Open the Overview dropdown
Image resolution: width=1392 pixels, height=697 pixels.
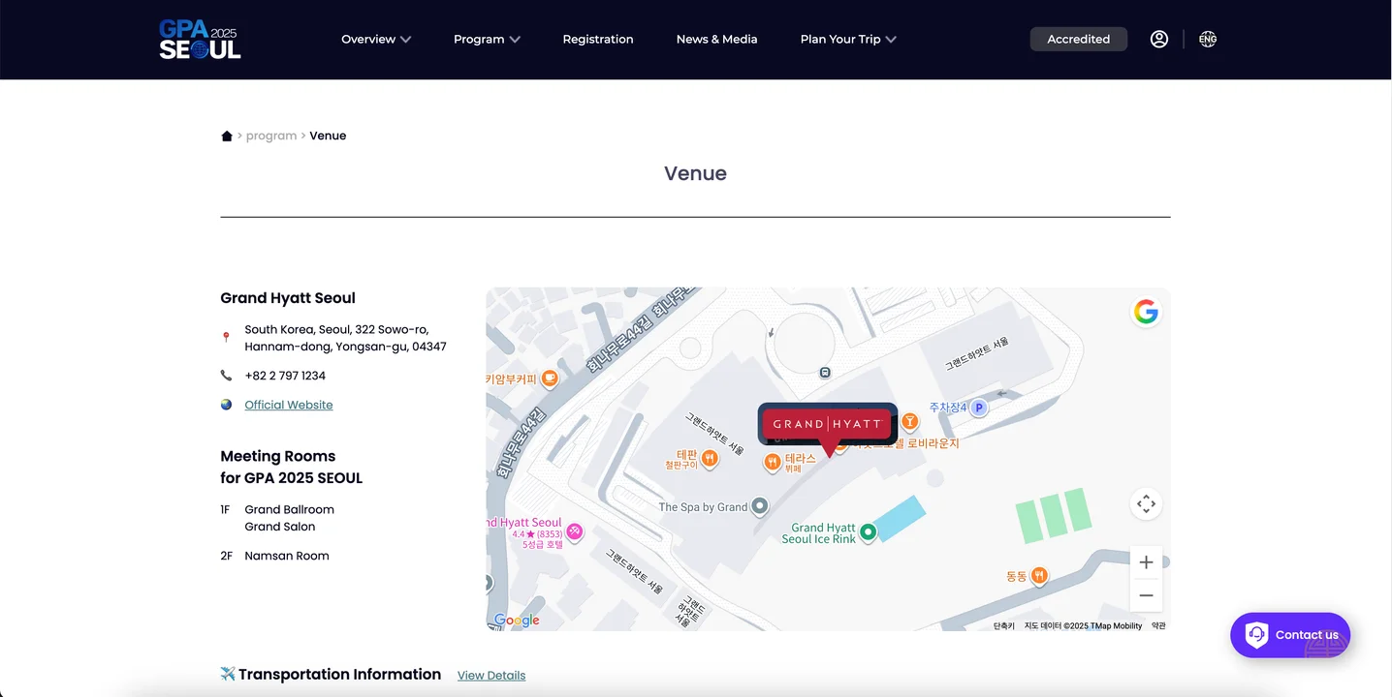pyautogui.click(x=376, y=39)
